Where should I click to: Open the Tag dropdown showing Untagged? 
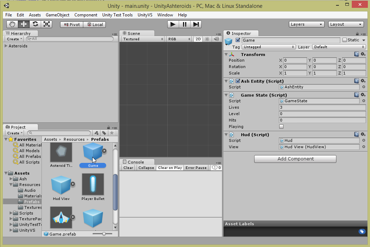coord(269,47)
